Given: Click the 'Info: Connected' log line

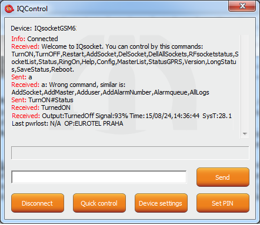Looking at the screenshot, I should click(x=35, y=39).
